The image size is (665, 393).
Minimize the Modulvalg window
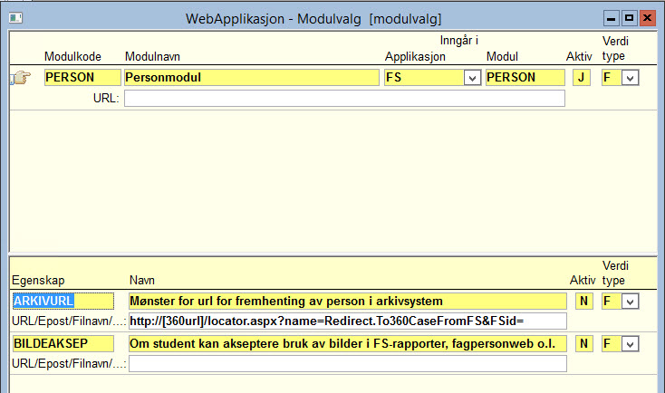pyautogui.click(x=612, y=18)
